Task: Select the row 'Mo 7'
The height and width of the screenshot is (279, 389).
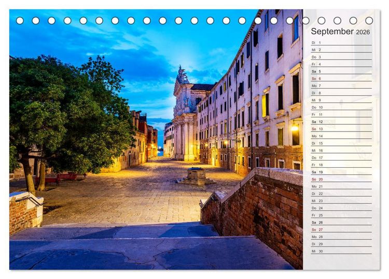Action: (341, 85)
